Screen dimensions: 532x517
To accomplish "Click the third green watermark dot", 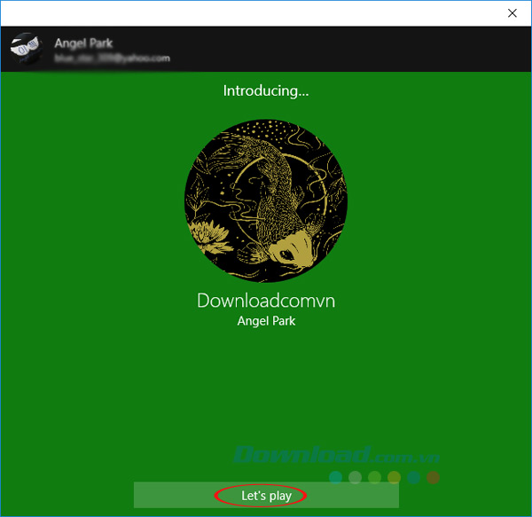I will [374, 477].
